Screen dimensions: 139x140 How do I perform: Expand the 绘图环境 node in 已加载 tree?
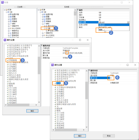click(x=9, y=14)
